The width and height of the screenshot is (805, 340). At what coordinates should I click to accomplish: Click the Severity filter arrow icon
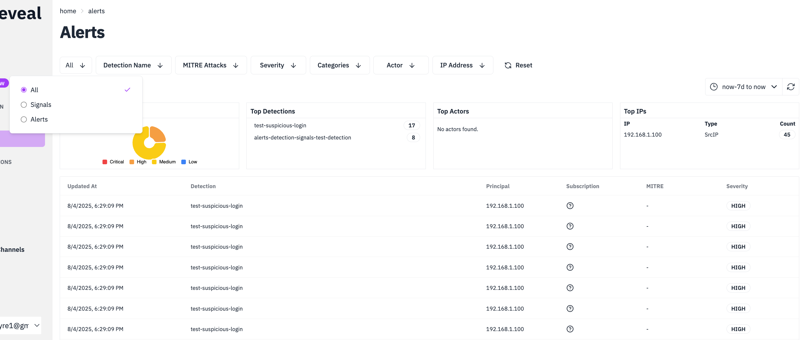293,65
